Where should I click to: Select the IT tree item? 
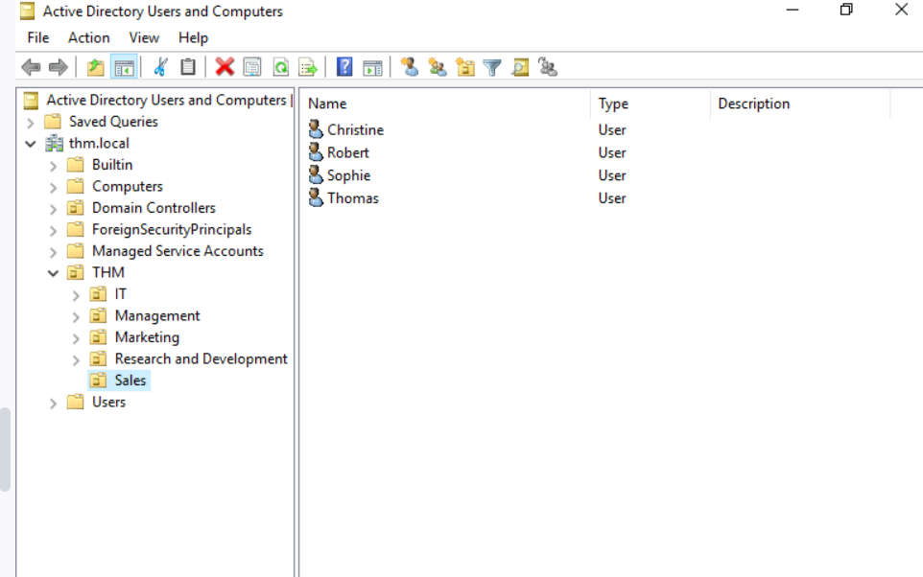tap(121, 294)
